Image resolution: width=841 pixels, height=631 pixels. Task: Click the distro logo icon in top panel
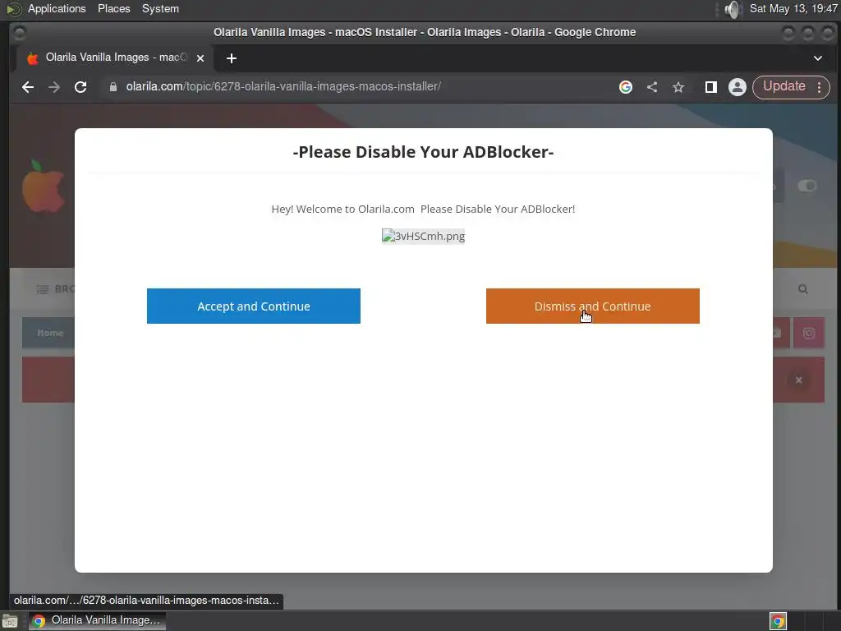point(13,8)
